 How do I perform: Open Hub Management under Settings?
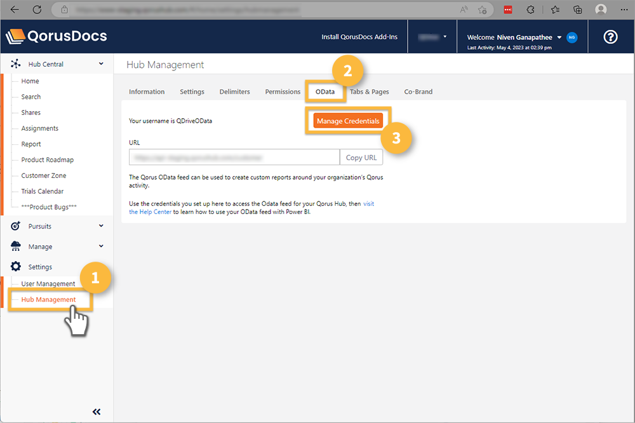click(x=48, y=299)
